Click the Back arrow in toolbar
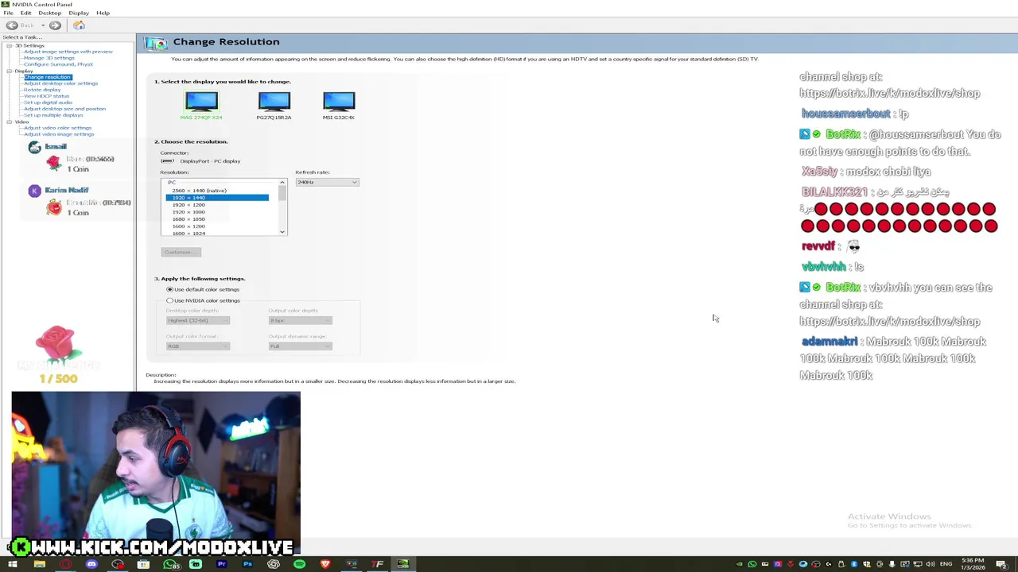Image resolution: width=1018 pixels, height=572 pixels. click(12, 25)
